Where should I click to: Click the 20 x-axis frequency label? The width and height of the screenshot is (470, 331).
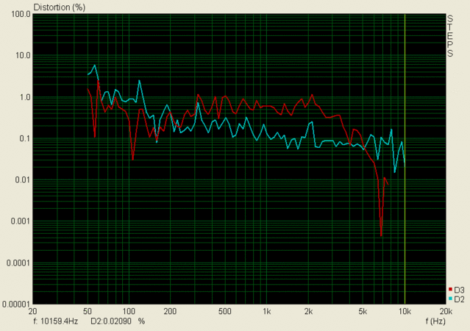pos(32,312)
